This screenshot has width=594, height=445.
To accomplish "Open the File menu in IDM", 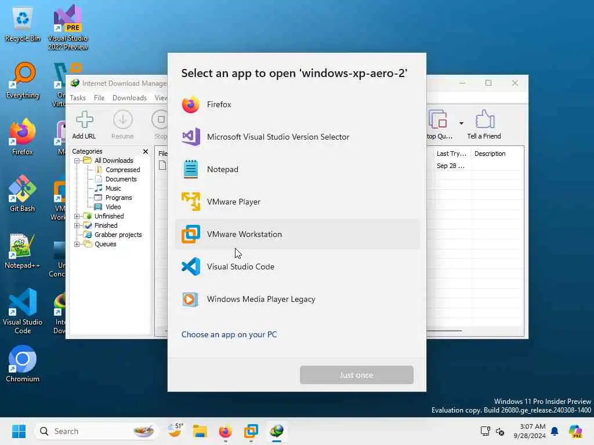I will tap(99, 97).
